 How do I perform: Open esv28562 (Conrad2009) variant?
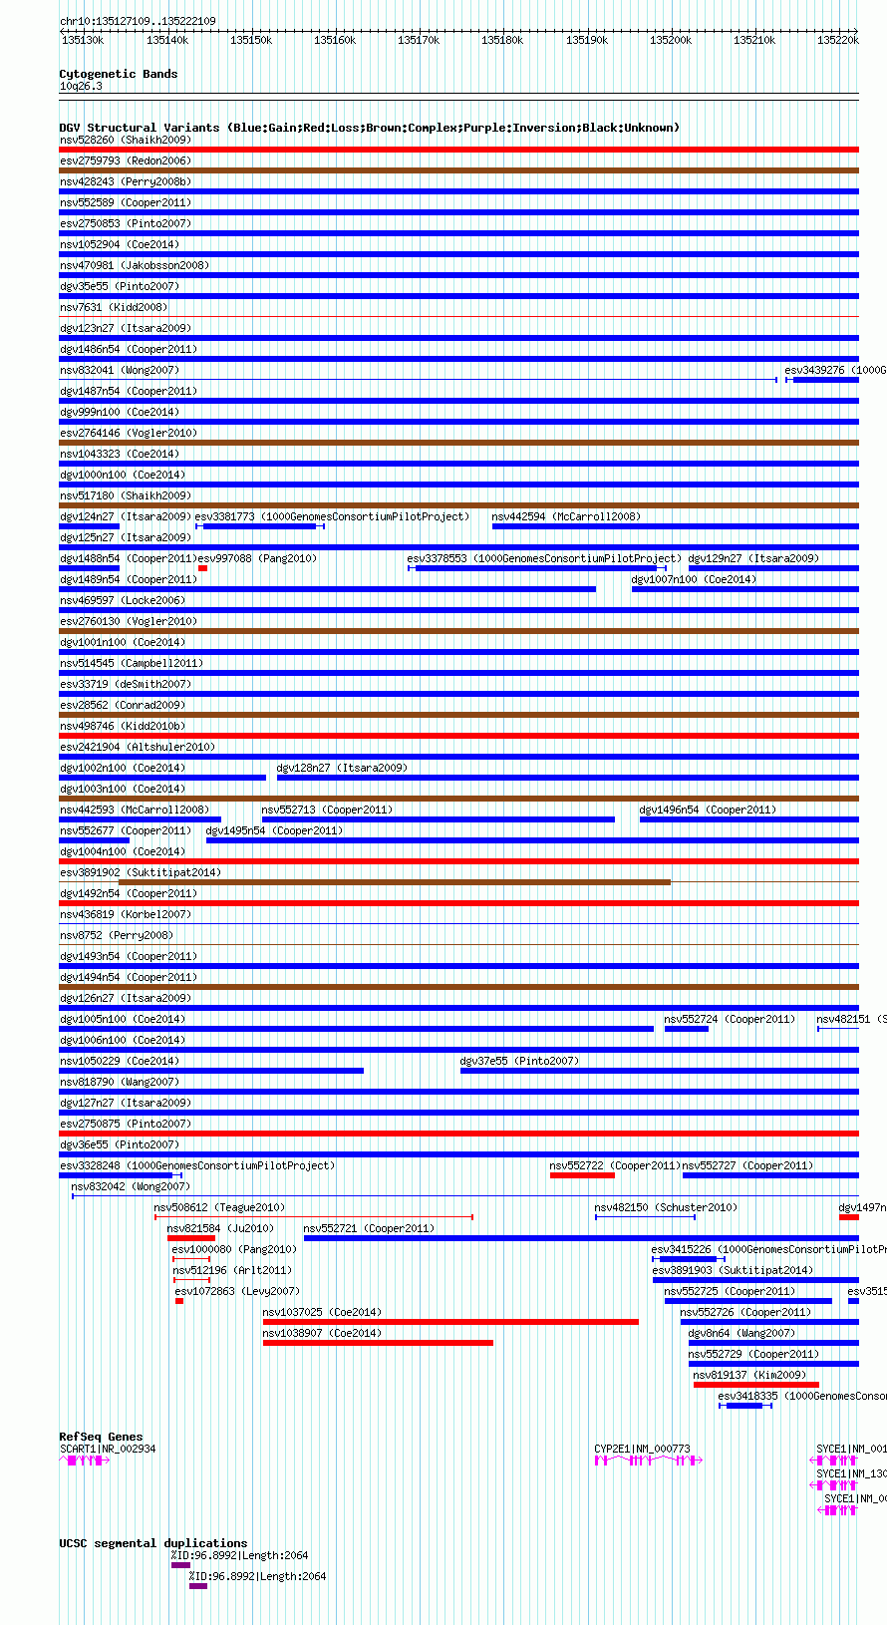pyautogui.click(x=123, y=705)
